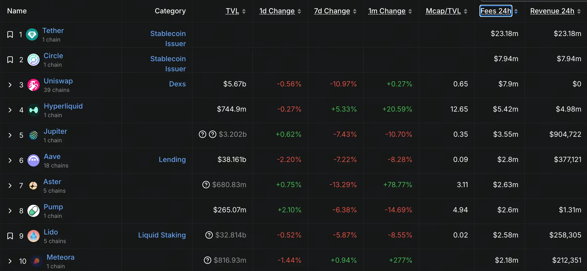
Task: Bookmark the Tether row
Action: click(x=10, y=35)
